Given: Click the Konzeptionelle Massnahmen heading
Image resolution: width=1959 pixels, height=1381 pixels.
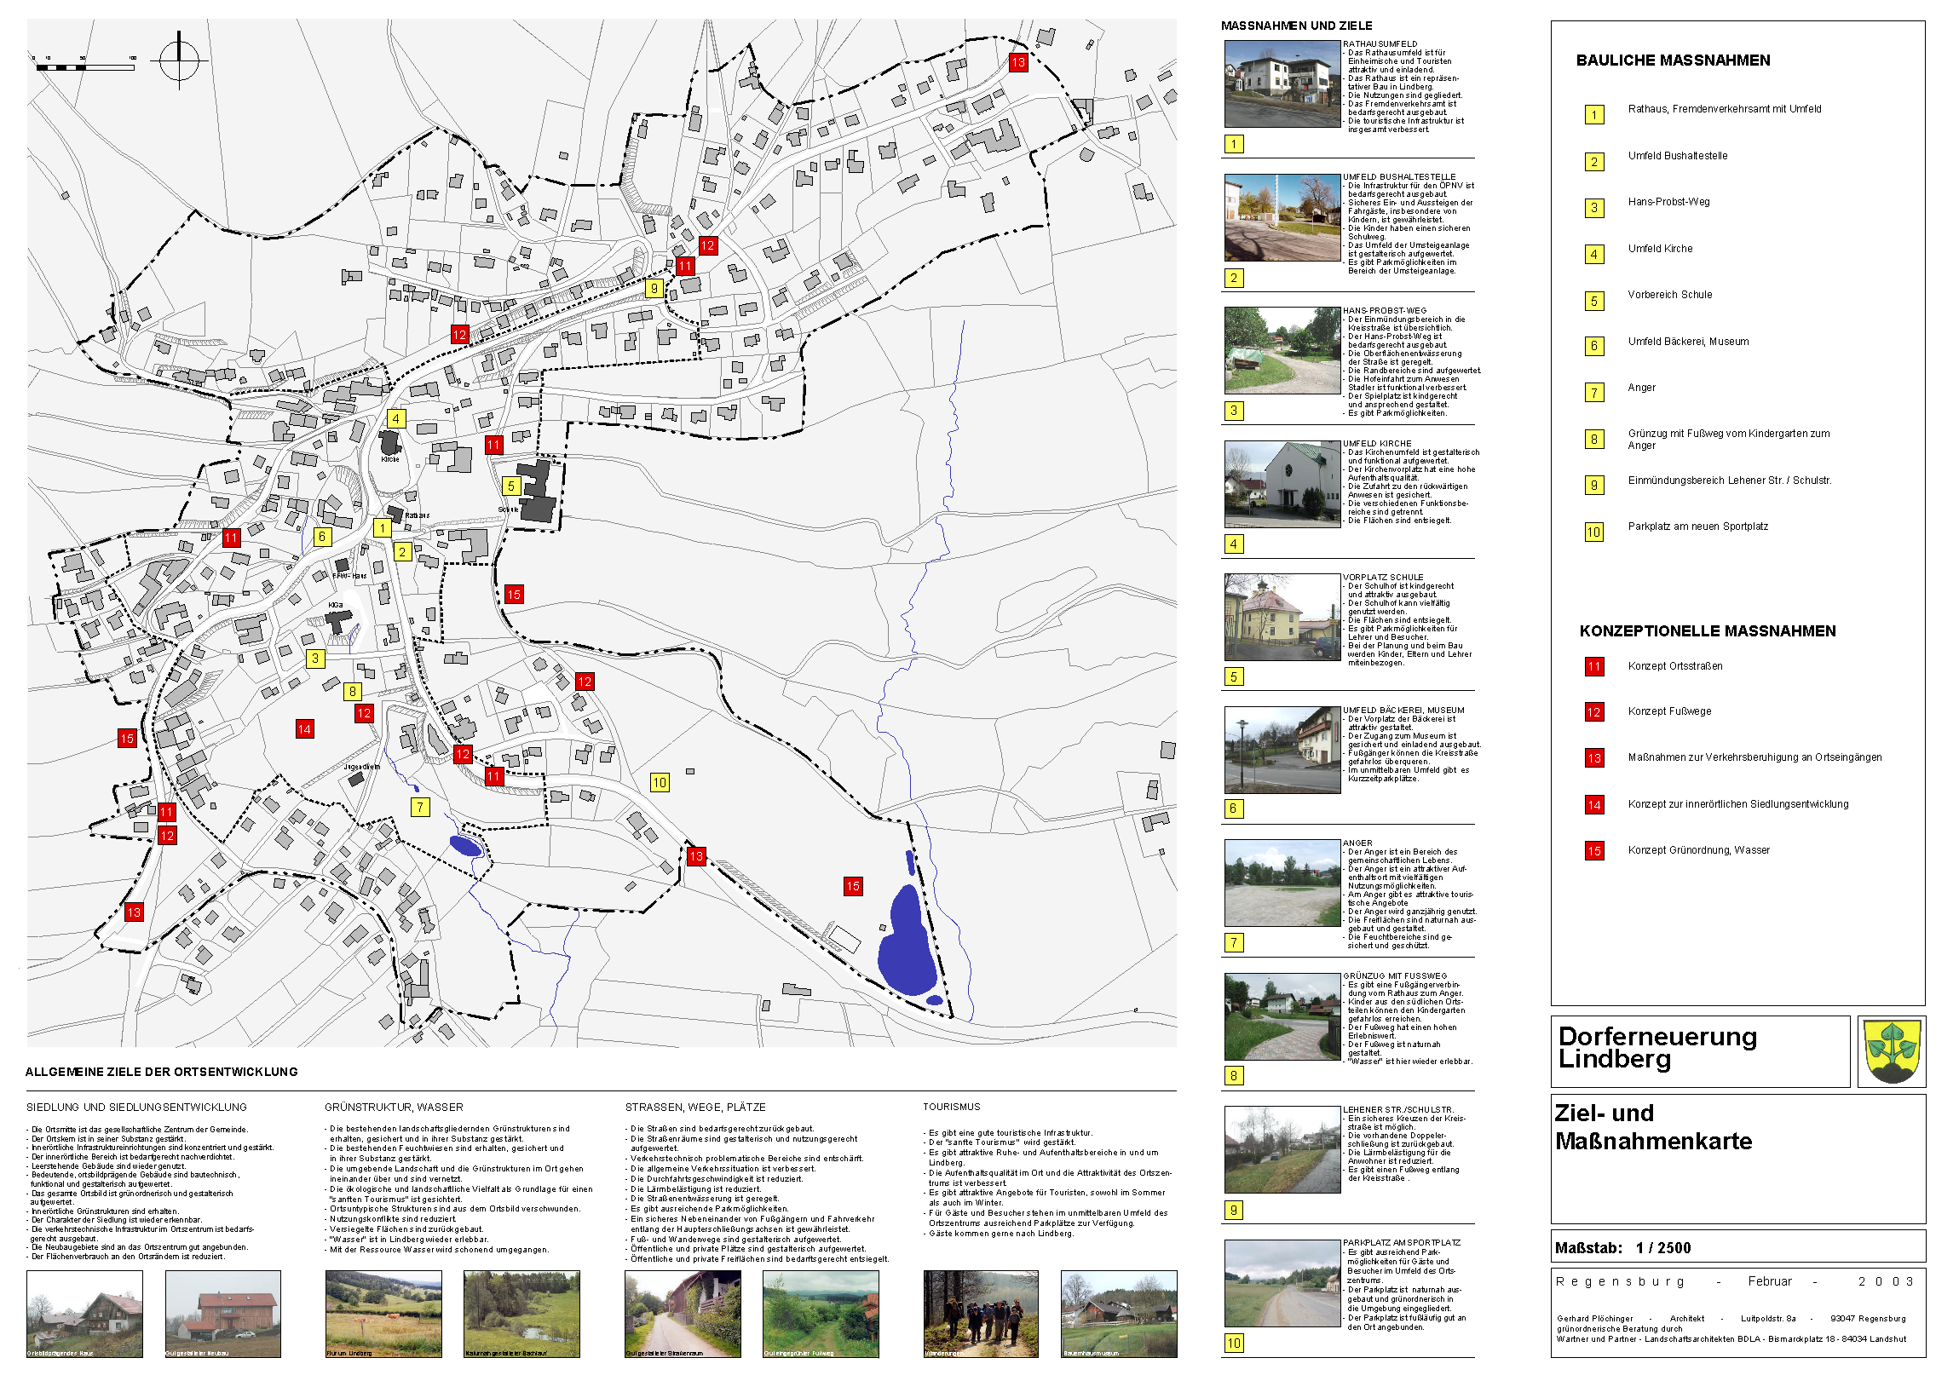Looking at the screenshot, I should 1707,631.
